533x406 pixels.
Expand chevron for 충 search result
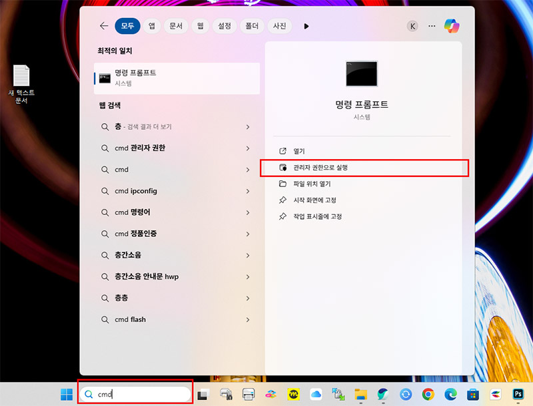click(248, 127)
